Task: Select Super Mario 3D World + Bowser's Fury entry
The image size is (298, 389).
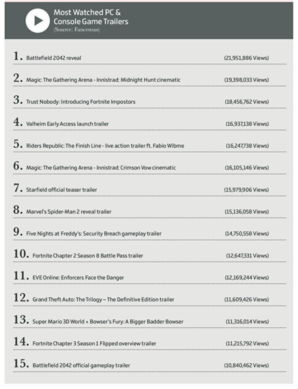Action: [108, 322]
